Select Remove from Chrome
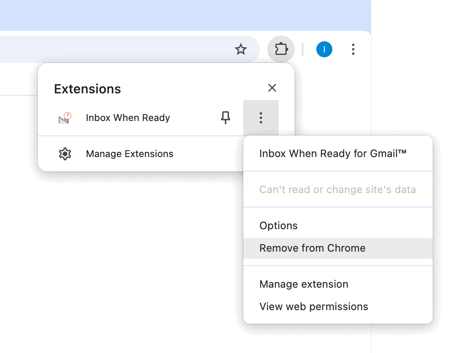454x353 pixels. 338,248
